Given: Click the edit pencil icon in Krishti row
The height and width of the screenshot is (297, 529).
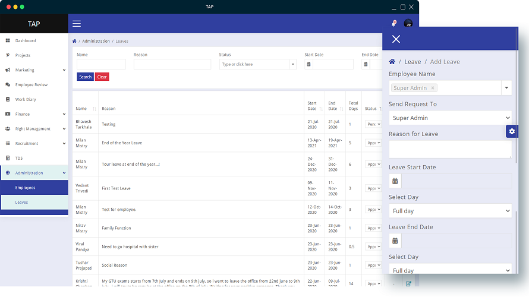Looking at the screenshot, I should tap(408, 283).
